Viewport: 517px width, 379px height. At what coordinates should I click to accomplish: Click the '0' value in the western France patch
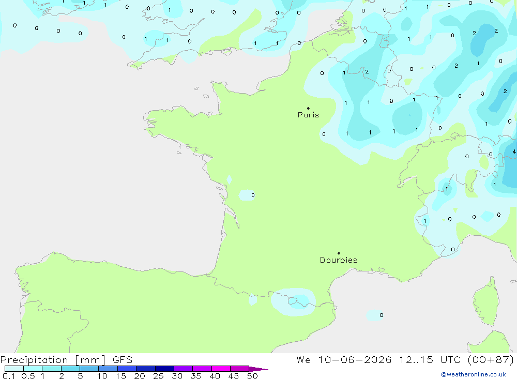[x=253, y=195]
